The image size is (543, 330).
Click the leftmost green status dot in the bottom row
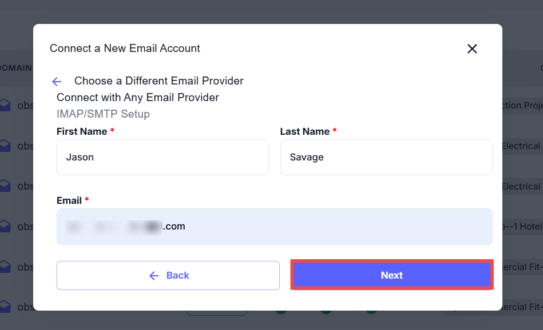(x=281, y=312)
